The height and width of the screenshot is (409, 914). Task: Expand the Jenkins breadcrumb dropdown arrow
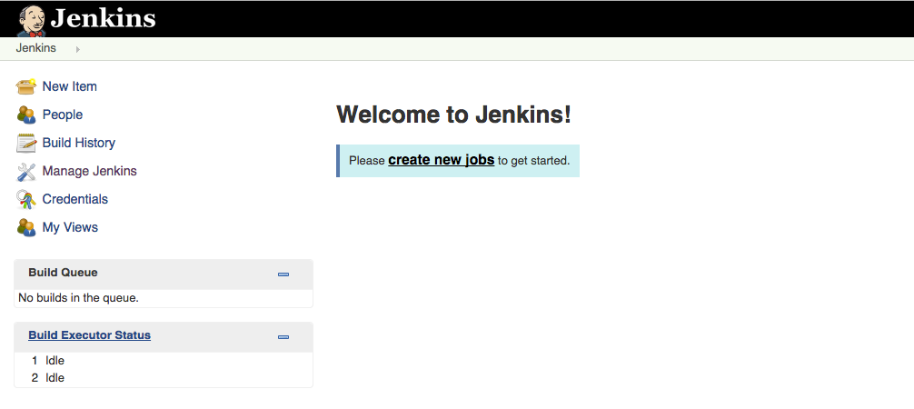click(x=78, y=49)
